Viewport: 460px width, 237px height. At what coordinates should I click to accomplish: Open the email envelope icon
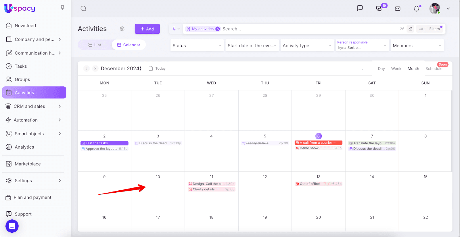(398, 9)
